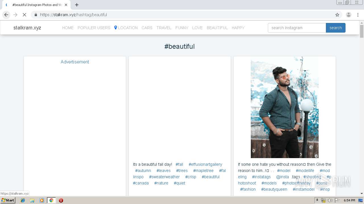Image resolution: width=364 pixels, height=204 pixels.
Task: Stop page loading with the X button
Action: click(x=24, y=15)
